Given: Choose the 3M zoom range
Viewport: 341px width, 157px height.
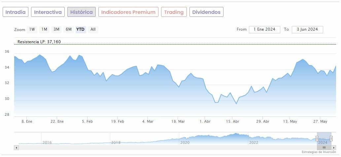Looking at the screenshot, I should tap(56, 29).
